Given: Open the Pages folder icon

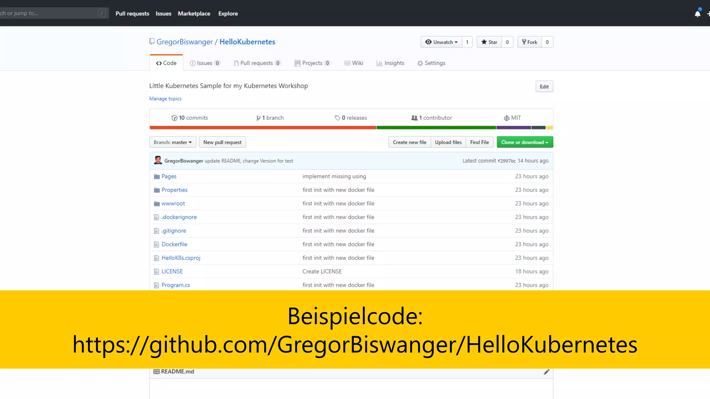Looking at the screenshot, I should 157,176.
